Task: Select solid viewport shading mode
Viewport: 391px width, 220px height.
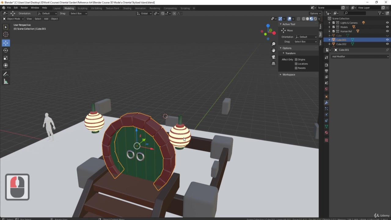Action: pos(307,19)
